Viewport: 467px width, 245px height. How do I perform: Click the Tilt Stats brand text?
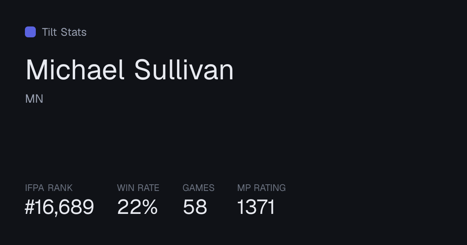[64, 32]
